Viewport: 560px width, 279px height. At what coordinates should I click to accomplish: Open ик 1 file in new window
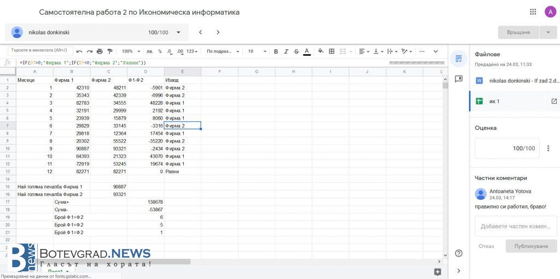coord(553,101)
